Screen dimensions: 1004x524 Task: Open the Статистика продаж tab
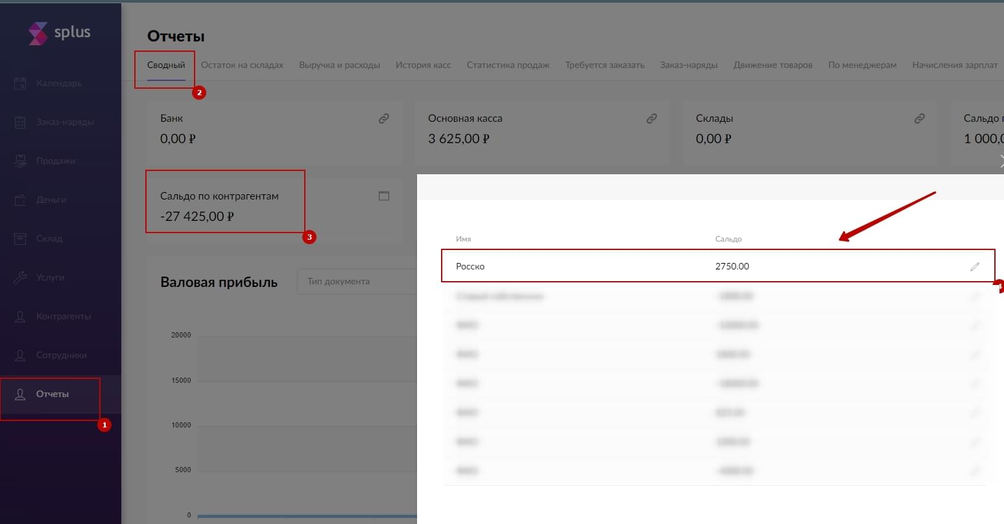coord(508,65)
